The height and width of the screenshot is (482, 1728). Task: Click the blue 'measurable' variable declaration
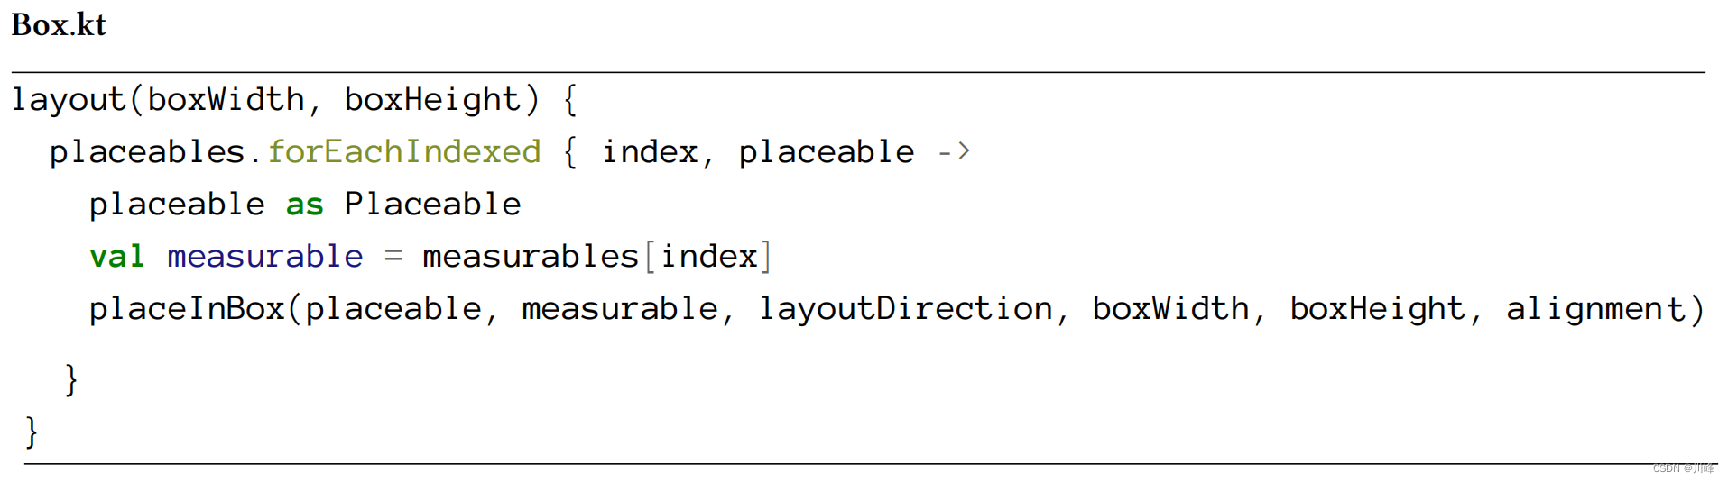pos(264,257)
